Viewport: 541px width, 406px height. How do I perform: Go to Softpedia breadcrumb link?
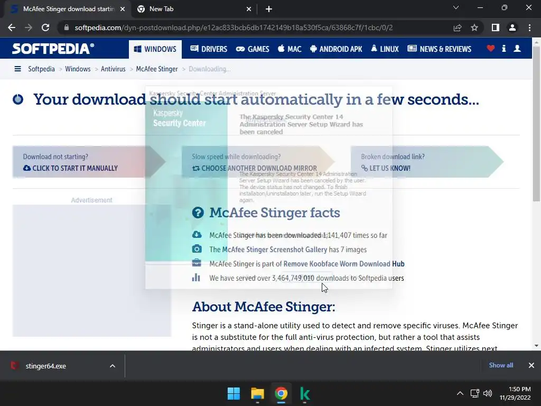point(41,69)
